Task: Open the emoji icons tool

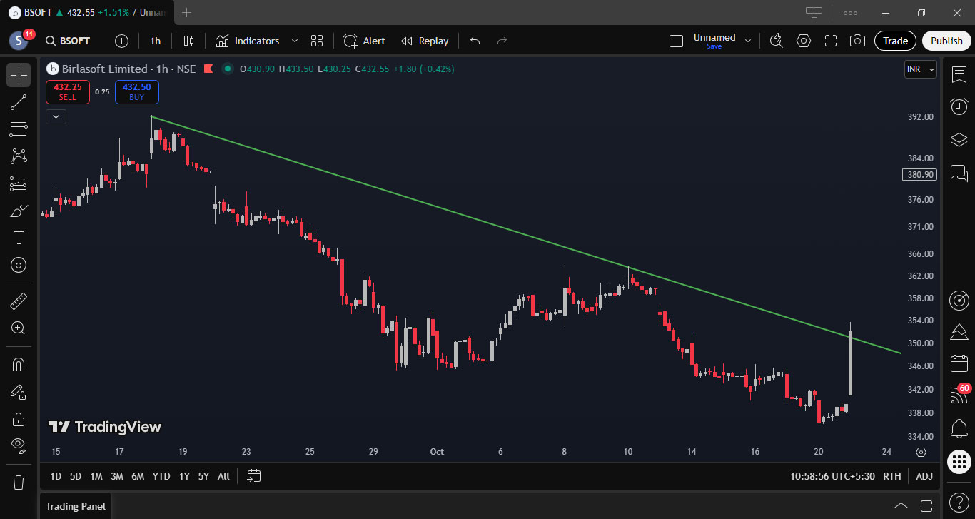Action: click(19, 265)
